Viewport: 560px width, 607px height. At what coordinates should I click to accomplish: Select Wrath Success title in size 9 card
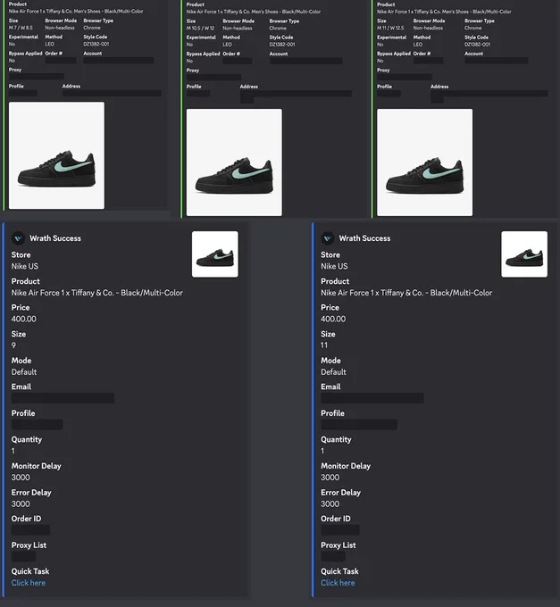pos(55,238)
